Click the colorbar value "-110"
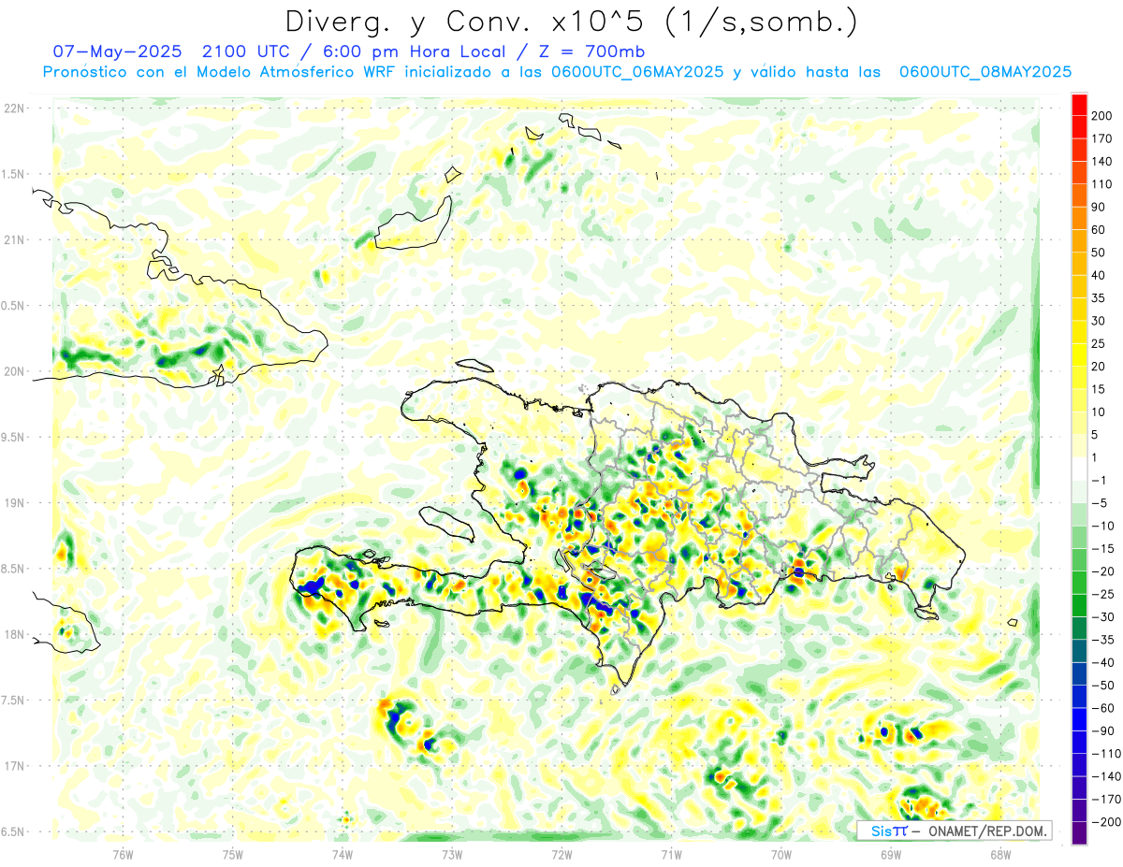The height and width of the screenshot is (867, 1123). pos(1106,754)
